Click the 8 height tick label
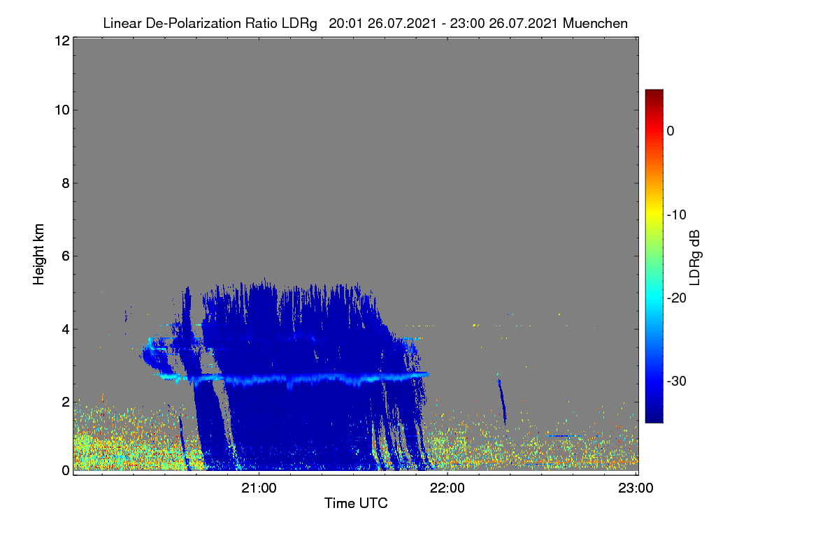 [65, 183]
